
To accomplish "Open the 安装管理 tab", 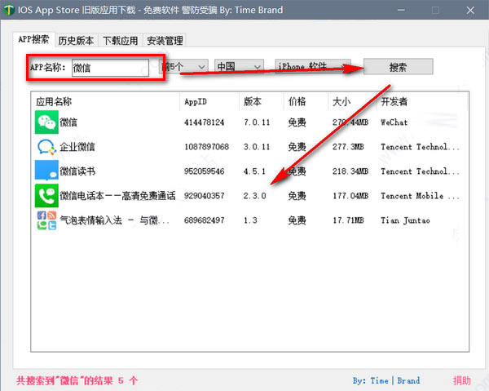I will (x=165, y=41).
